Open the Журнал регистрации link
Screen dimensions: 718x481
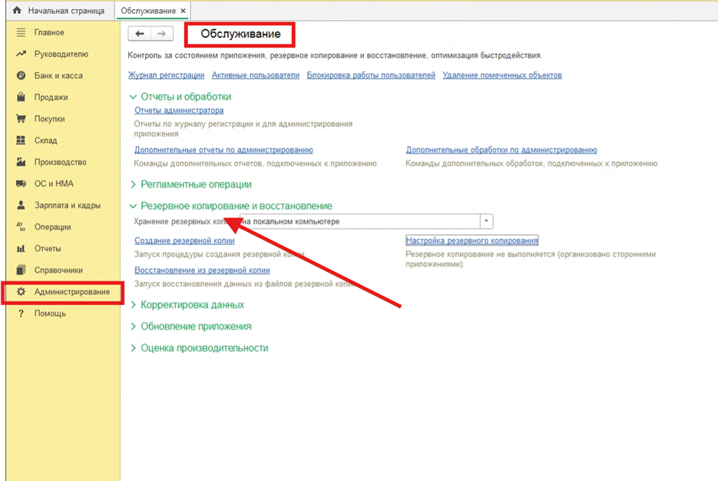(x=166, y=75)
